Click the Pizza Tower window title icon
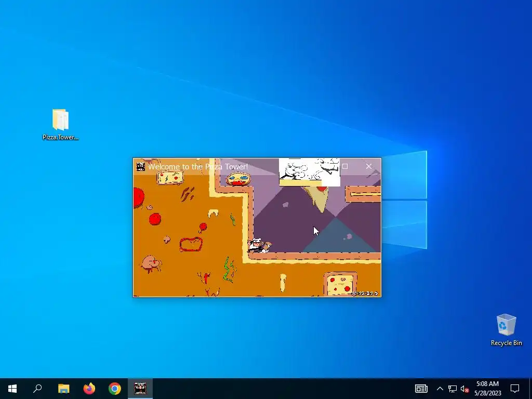 coord(140,166)
